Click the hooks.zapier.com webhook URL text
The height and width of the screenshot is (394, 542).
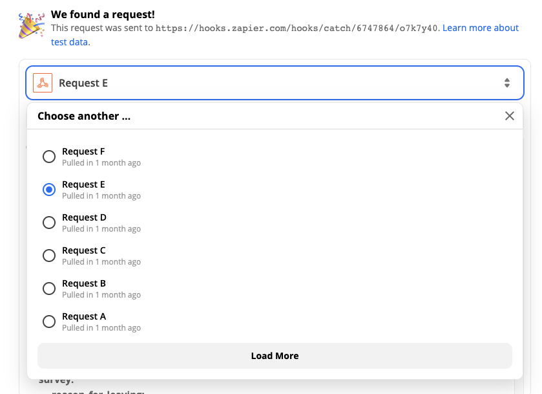[x=297, y=28]
